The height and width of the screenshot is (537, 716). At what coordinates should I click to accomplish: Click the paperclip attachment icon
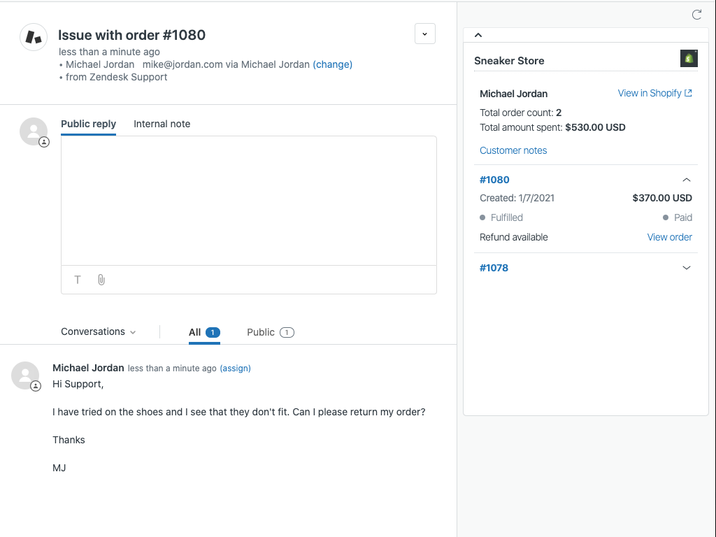(101, 280)
